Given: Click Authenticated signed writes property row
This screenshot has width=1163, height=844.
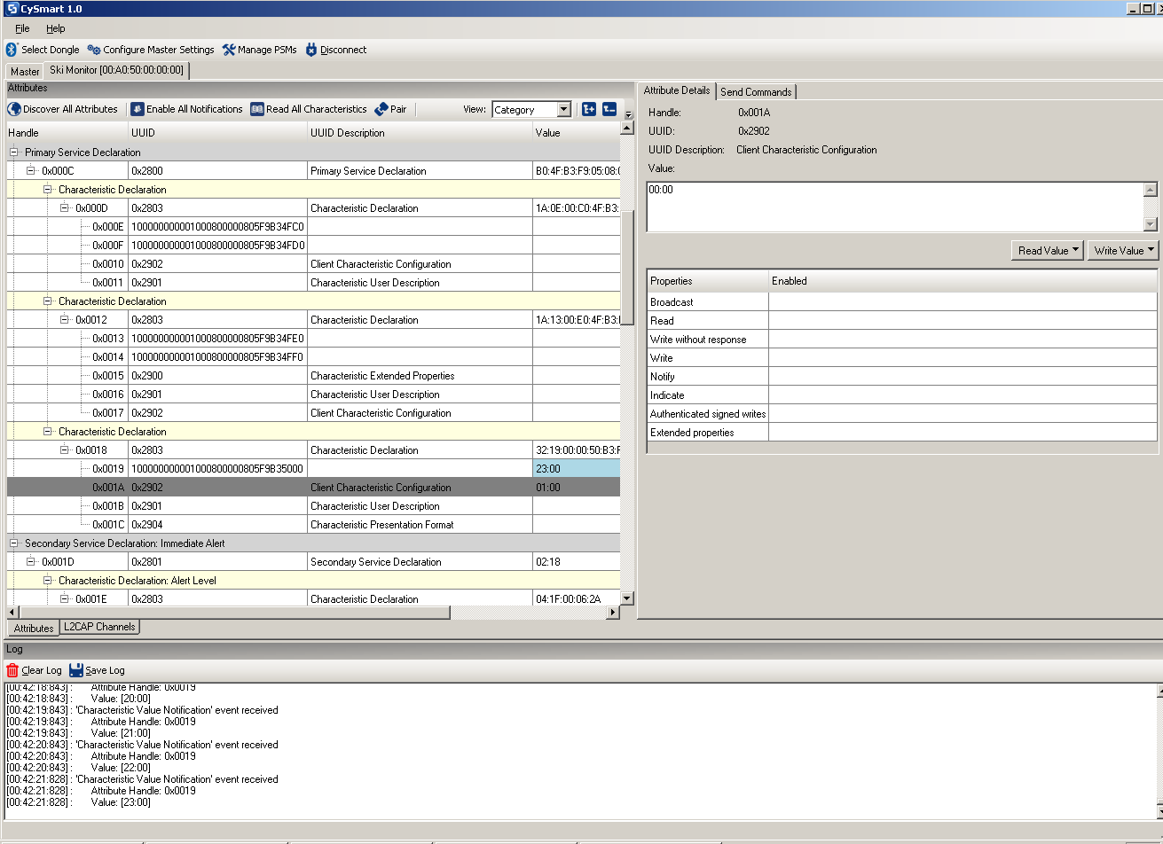Looking at the screenshot, I should [902, 414].
